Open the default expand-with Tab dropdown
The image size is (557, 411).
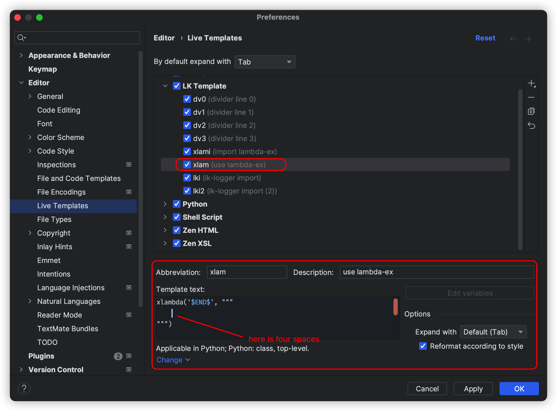click(x=265, y=62)
